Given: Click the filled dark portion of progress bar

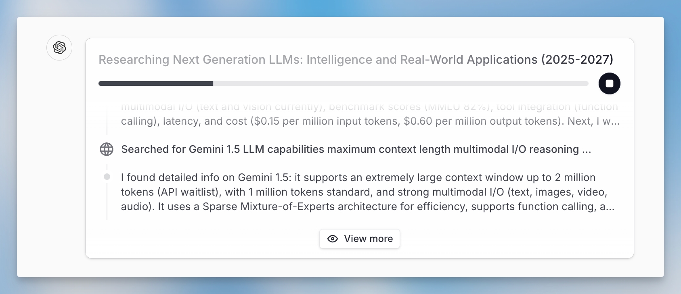Looking at the screenshot, I should [x=156, y=83].
